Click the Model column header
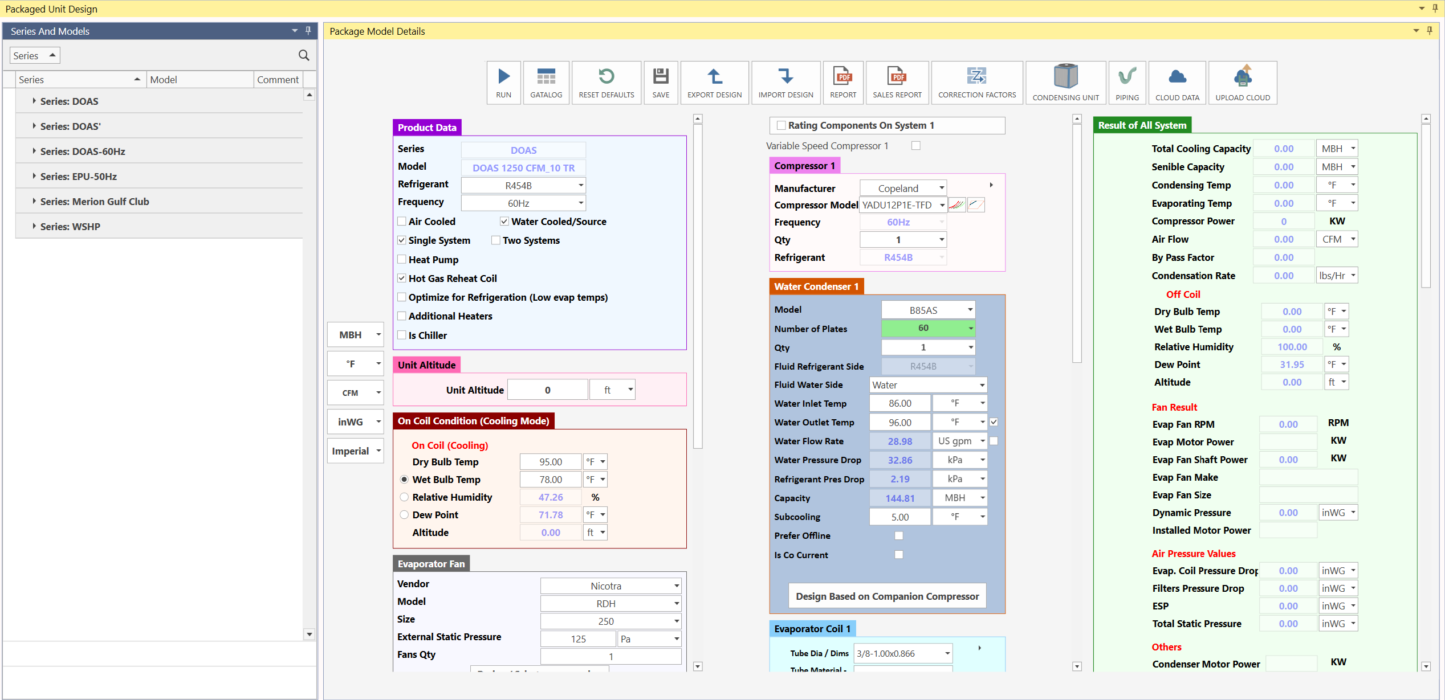The image size is (1445, 700). (x=200, y=80)
